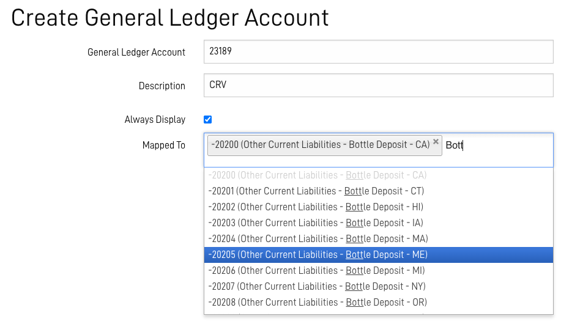The height and width of the screenshot is (335, 572).
Task: Uncheck the Always Display checkbox
Action: click(207, 120)
